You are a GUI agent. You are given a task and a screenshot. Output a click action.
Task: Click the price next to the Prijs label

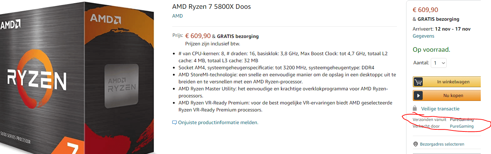coord(198,36)
